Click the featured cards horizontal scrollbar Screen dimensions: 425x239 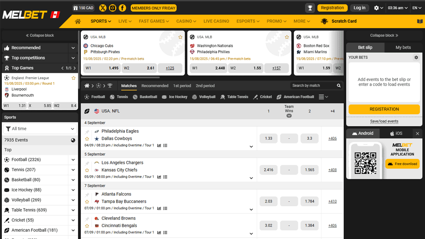[x=120, y=77]
